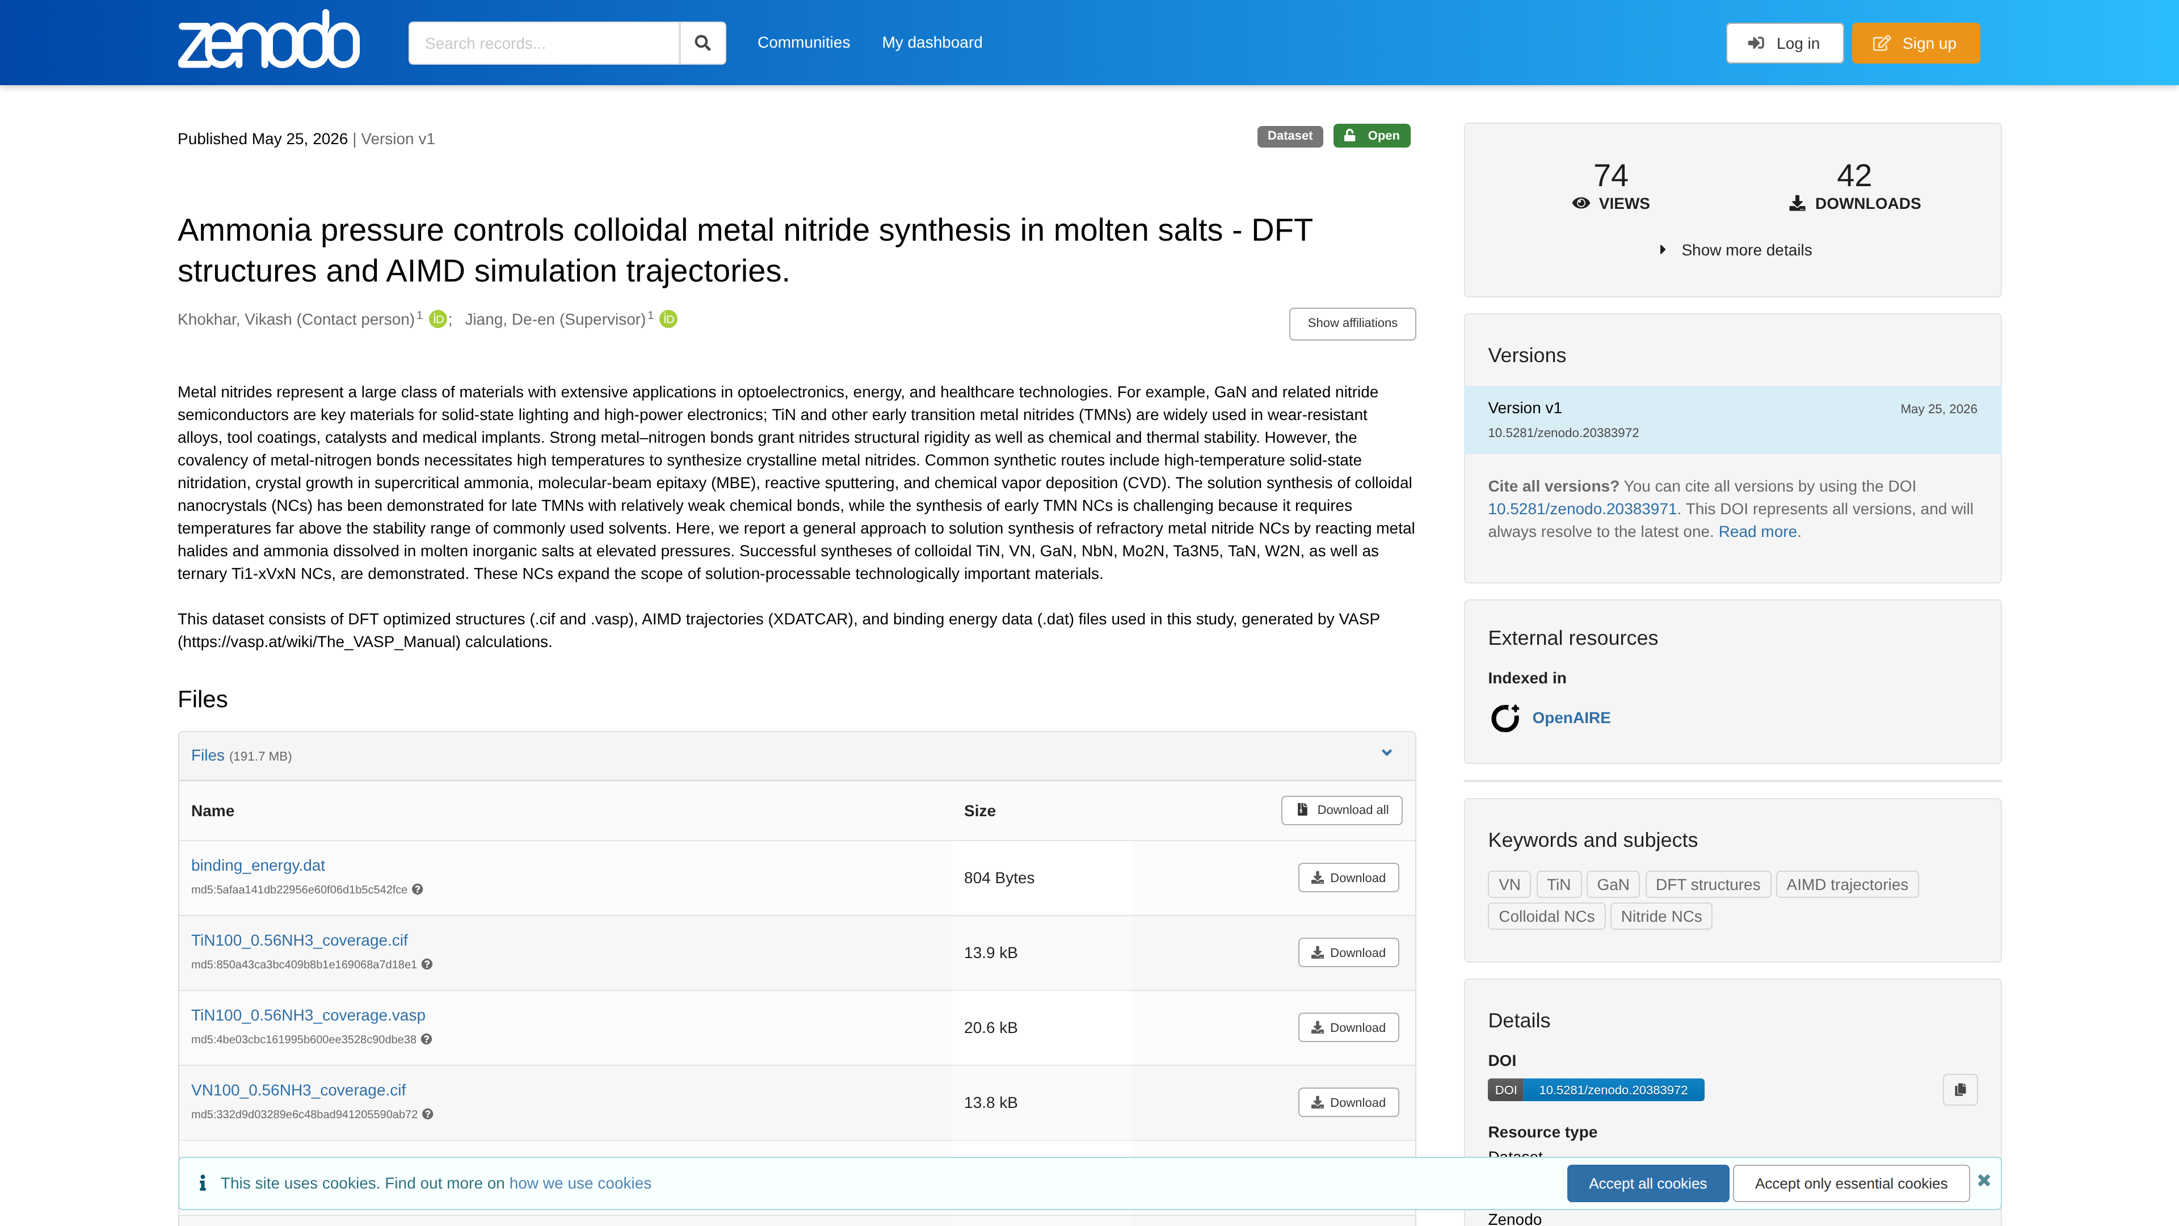Click the GaN keyword tag
Image resolution: width=2179 pixels, height=1226 pixels.
[x=1612, y=884]
